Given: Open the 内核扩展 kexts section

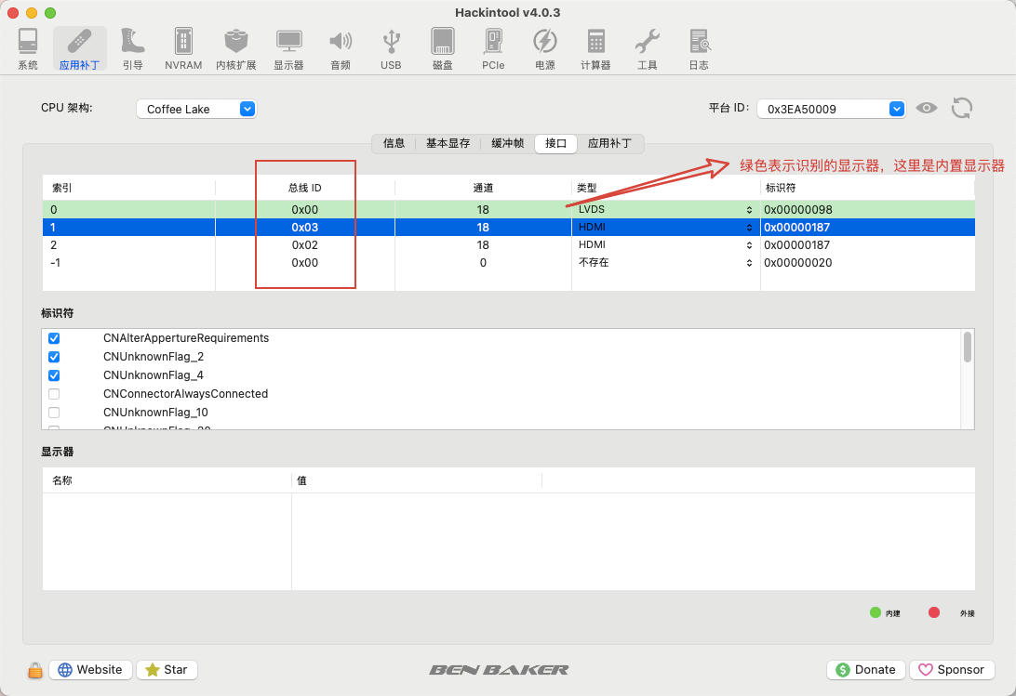Looking at the screenshot, I should (x=236, y=48).
